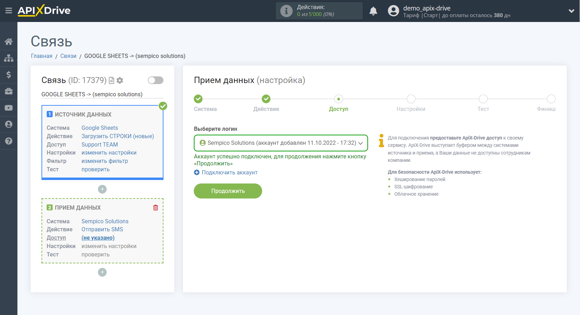Click Загрузить СТРОКИ (новые) link
580x315 pixels.
118,136
